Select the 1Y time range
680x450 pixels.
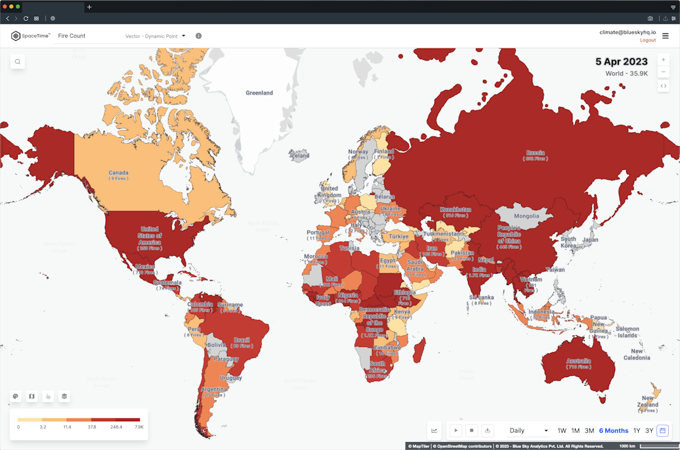pos(637,430)
